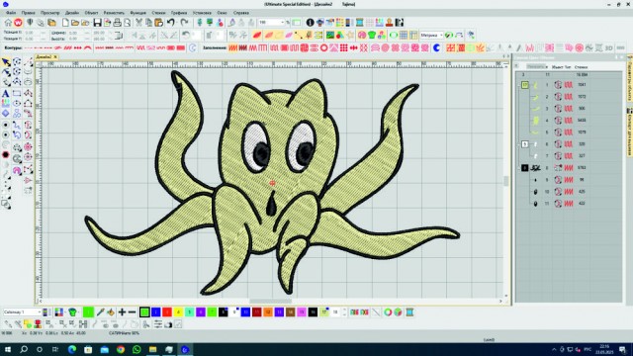This screenshot has height=356, width=633.
Task: Save the design with the floppy disk icon
Action: pyautogui.click(x=97, y=23)
